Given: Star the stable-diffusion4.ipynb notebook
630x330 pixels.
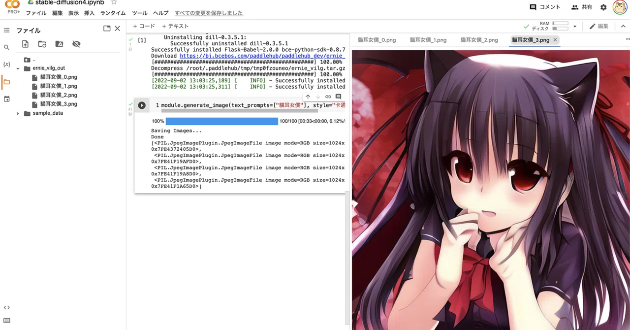Looking at the screenshot, I should tap(114, 2).
